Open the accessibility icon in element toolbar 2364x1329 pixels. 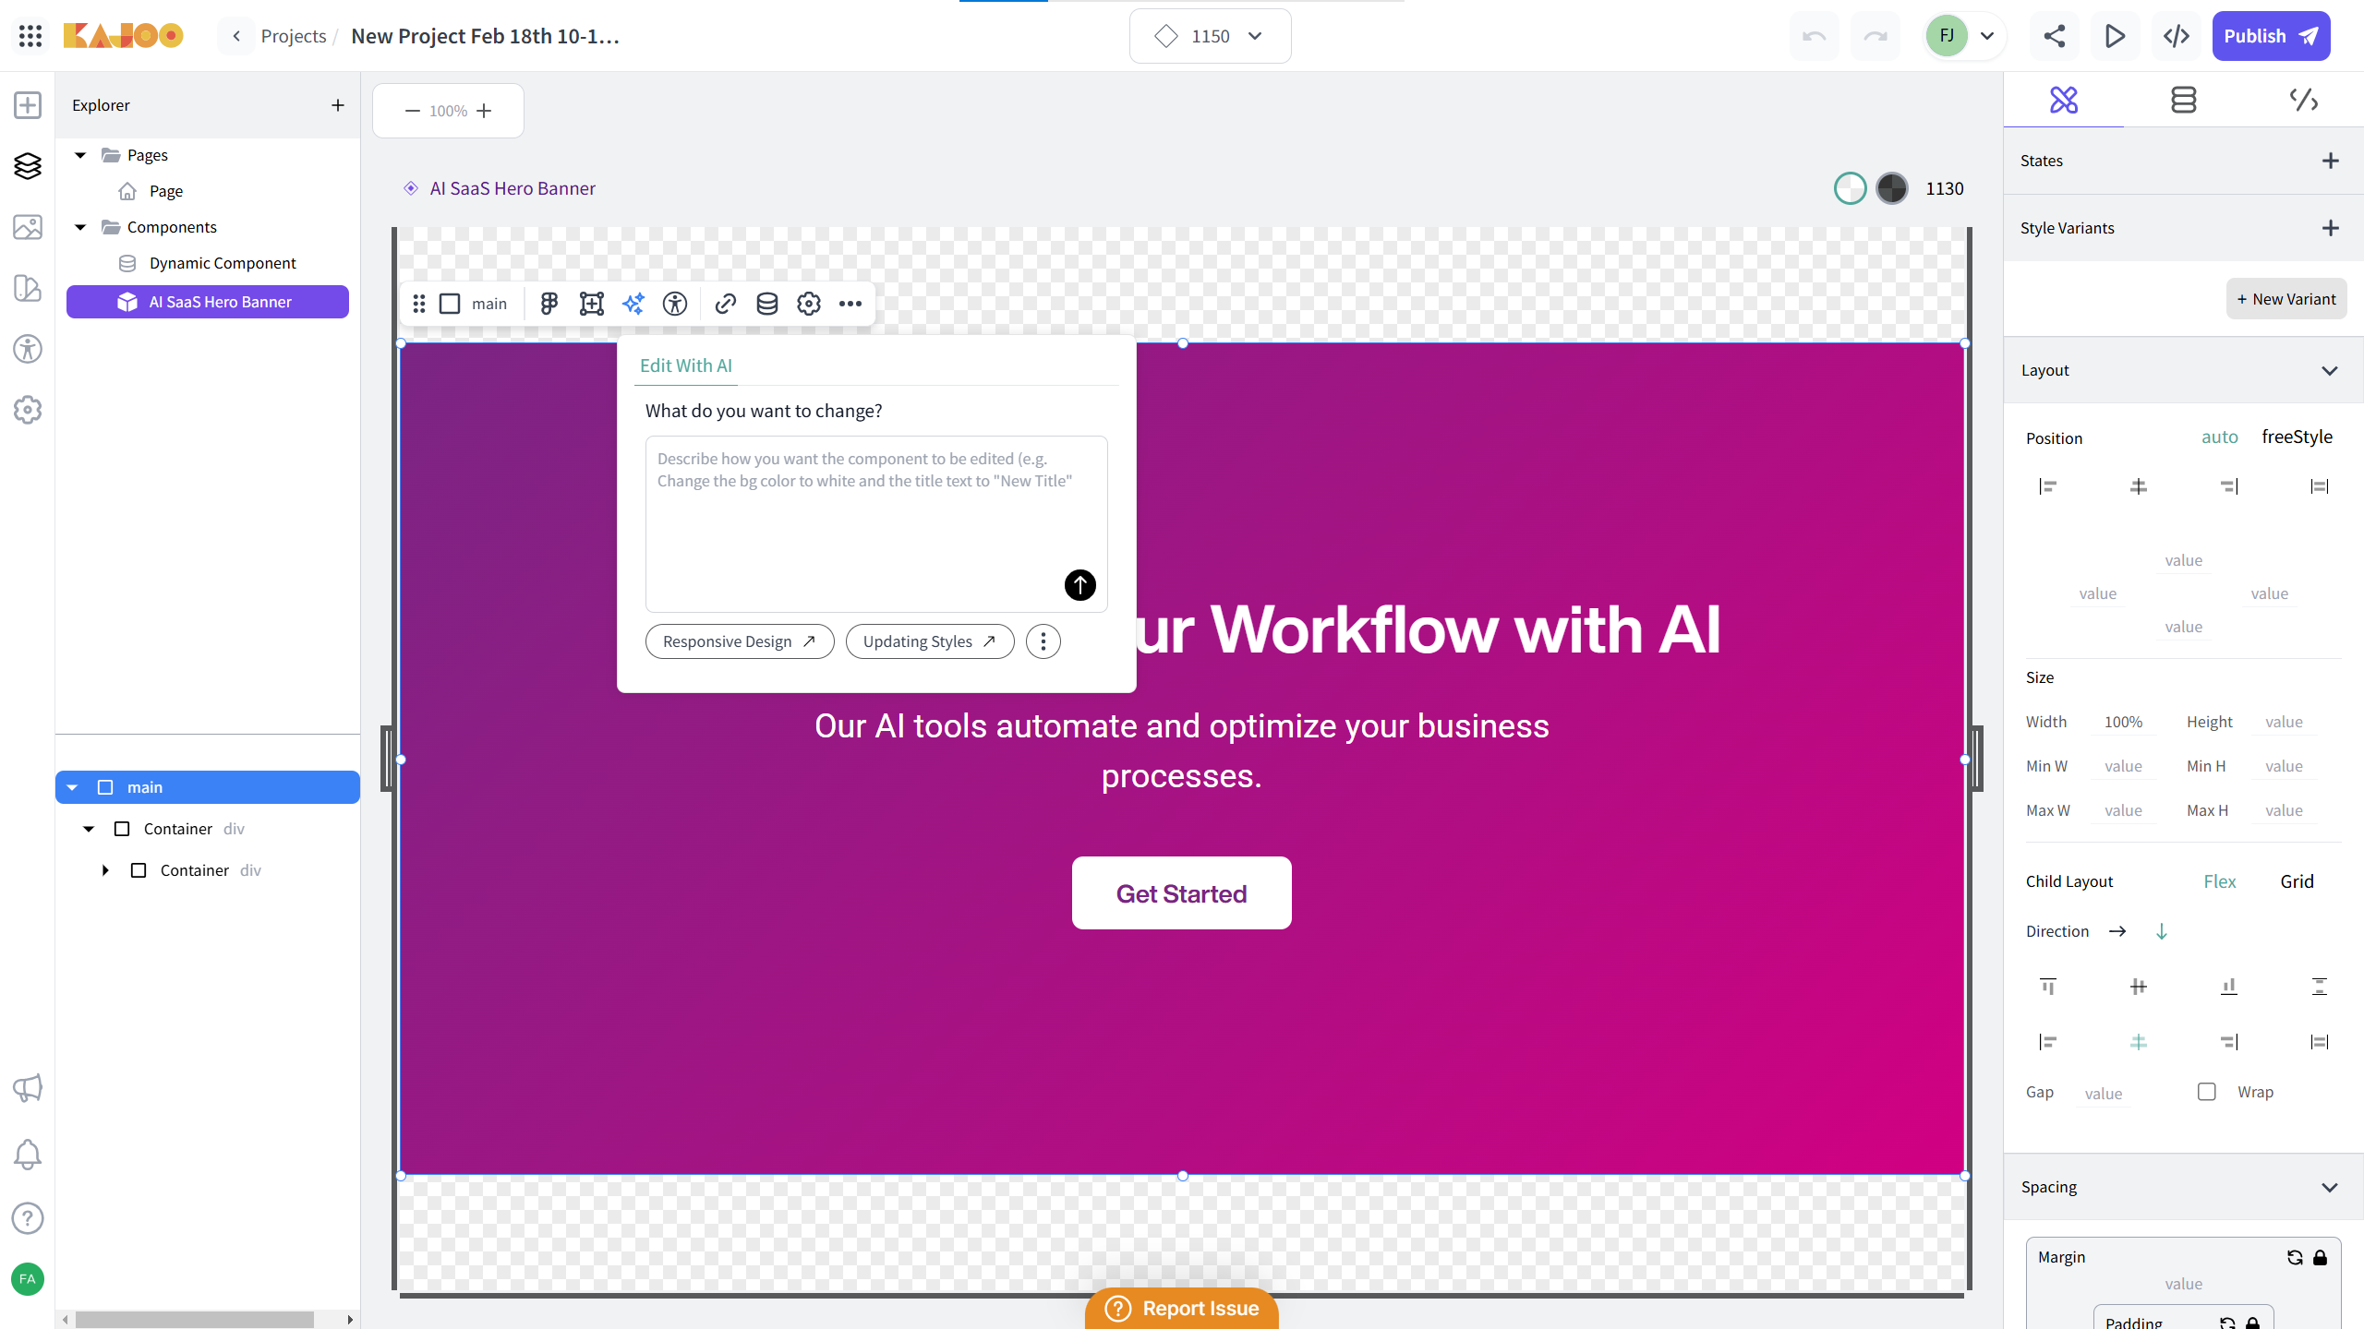(675, 304)
